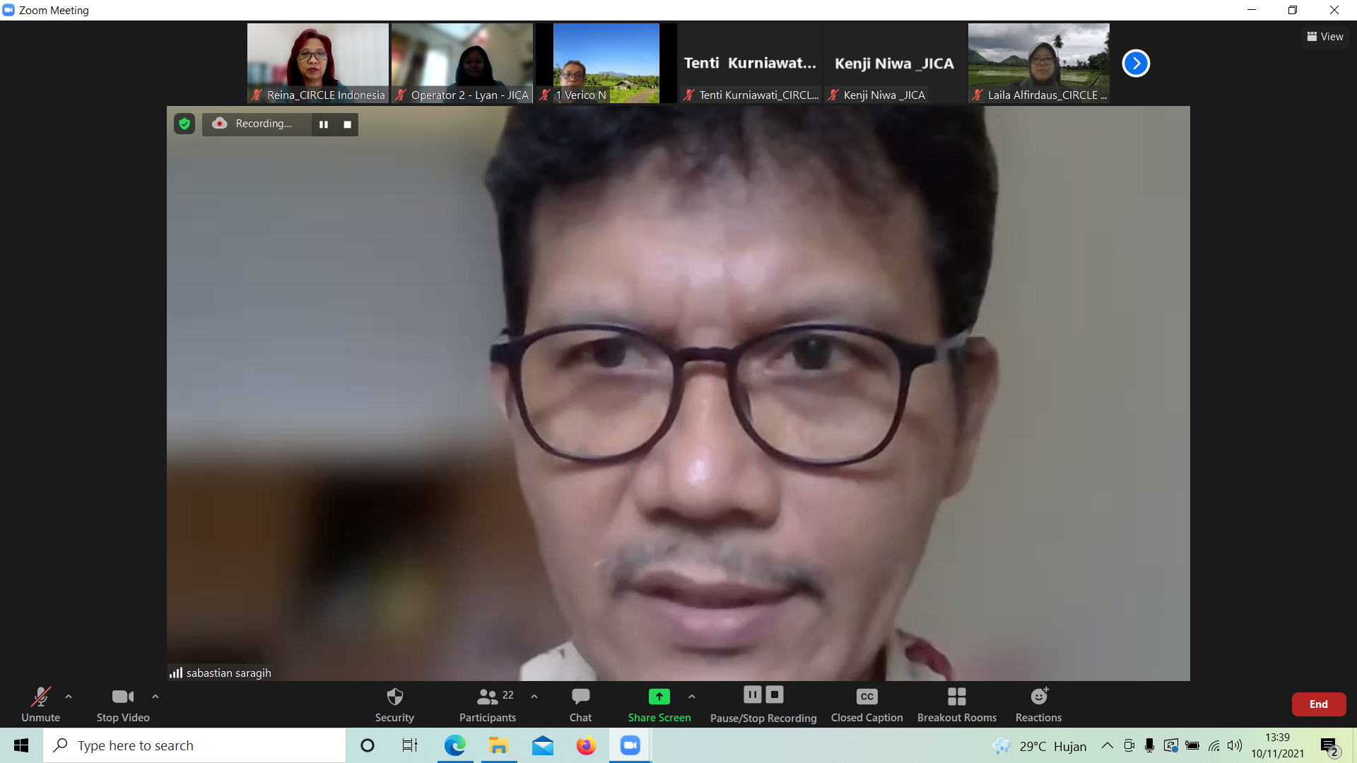Open audio options arrow next to Unmute

(69, 697)
